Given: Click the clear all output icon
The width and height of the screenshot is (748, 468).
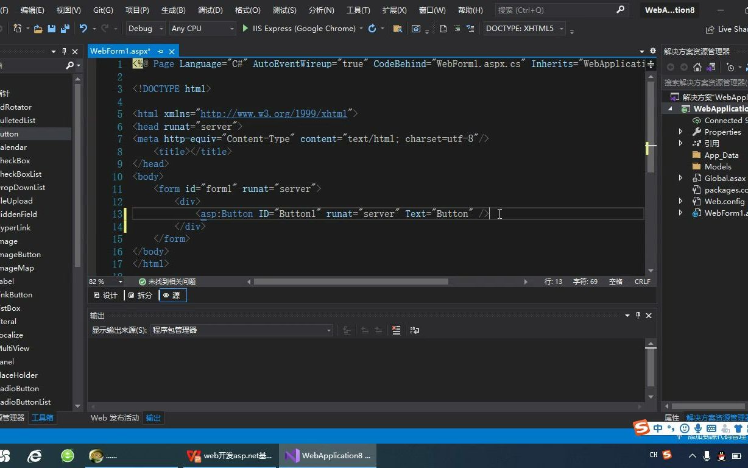Looking at the screenshot, I should point(396,330).
